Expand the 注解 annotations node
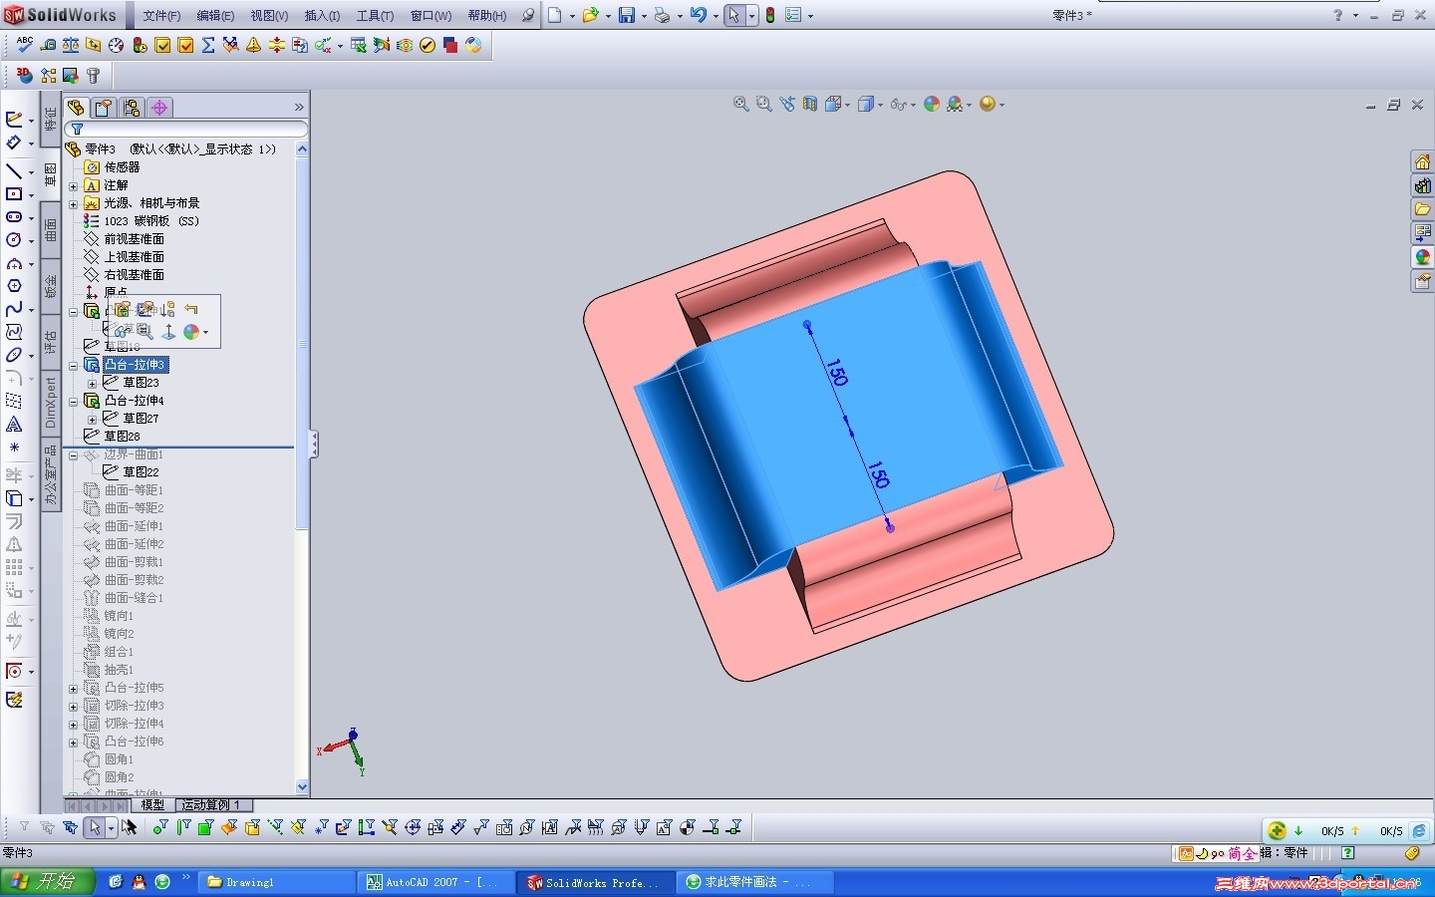1435x897 pixels. click(73, 185)
